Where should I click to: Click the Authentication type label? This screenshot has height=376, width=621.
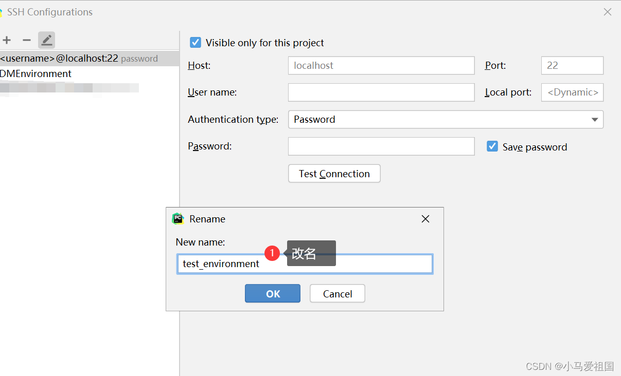(233, 119)
